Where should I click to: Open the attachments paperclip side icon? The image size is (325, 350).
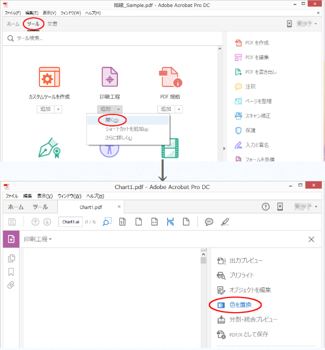pos(11,285)
